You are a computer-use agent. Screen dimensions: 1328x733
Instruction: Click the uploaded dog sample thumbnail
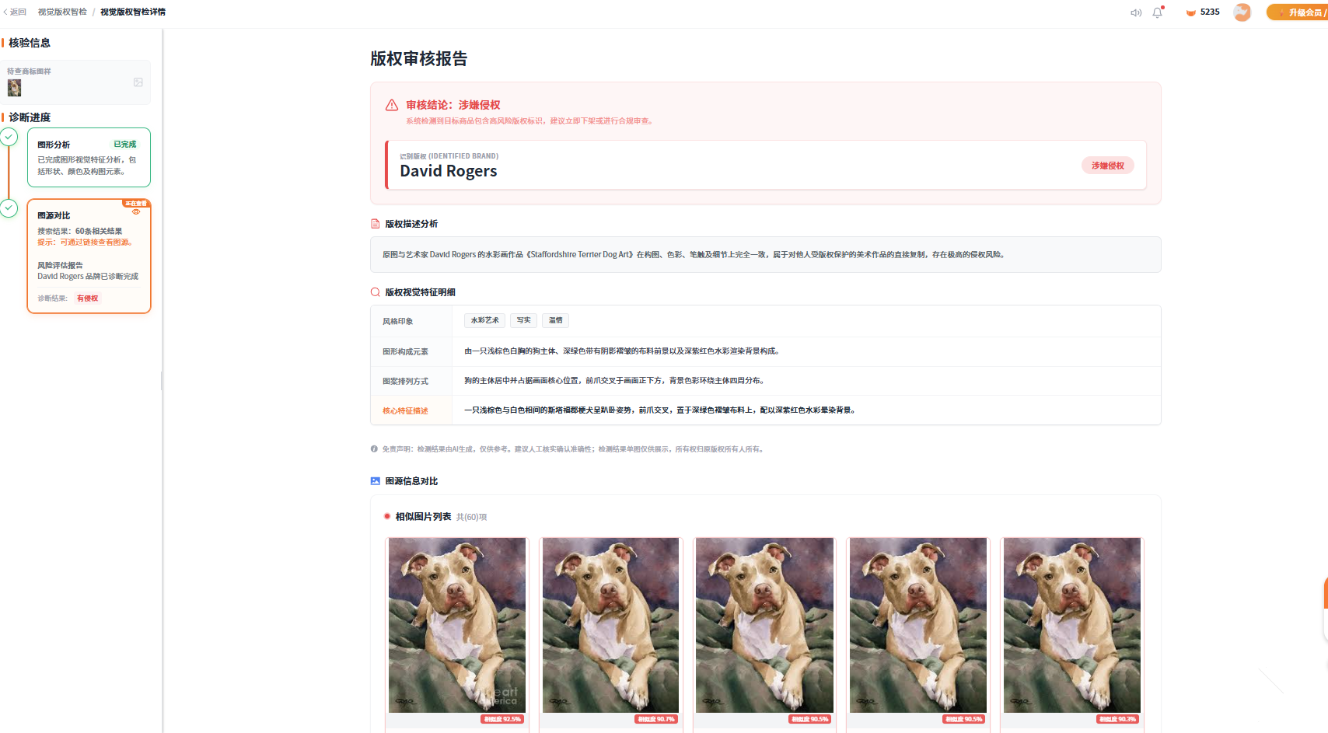[x=14, y=88]
